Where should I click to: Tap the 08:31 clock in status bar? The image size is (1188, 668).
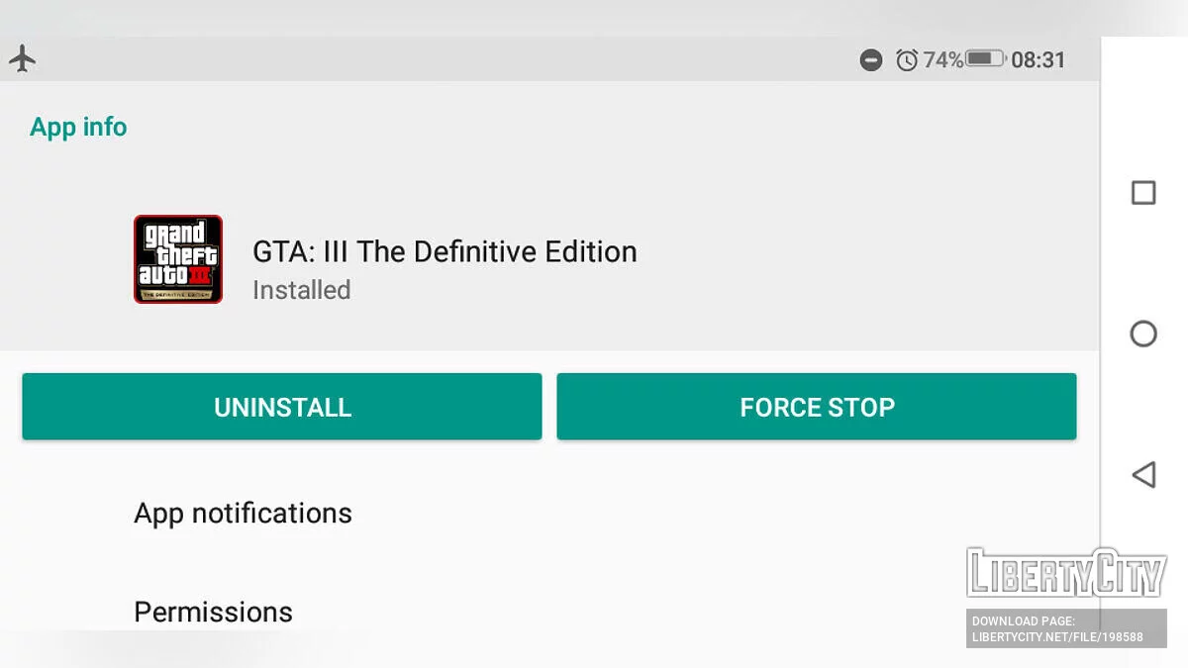coord(1039,60)
